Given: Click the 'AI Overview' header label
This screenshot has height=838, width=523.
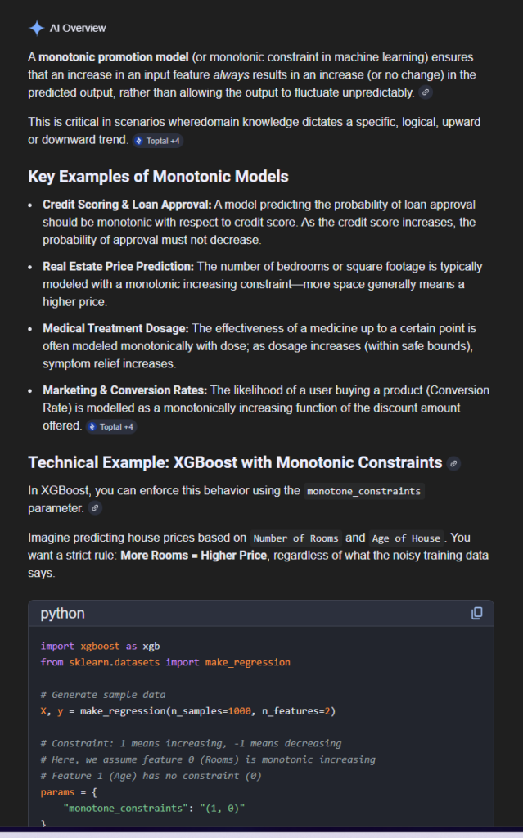Looking at the screenshot, I should [x=78, y=28].
